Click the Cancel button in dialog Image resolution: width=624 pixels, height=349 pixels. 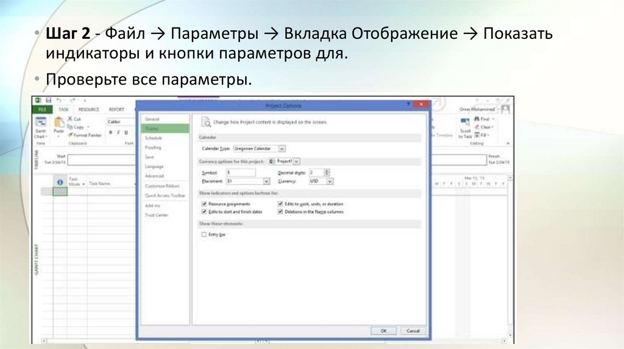tap(413, 331)
